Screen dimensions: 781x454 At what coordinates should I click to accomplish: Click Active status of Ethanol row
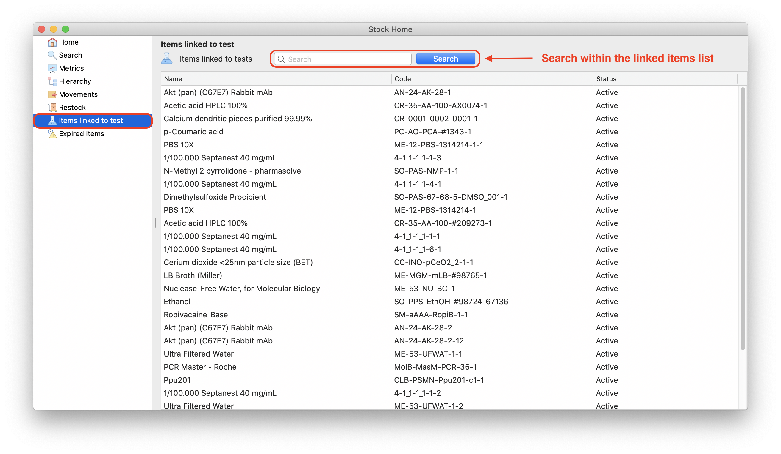(x=607, y=302)
